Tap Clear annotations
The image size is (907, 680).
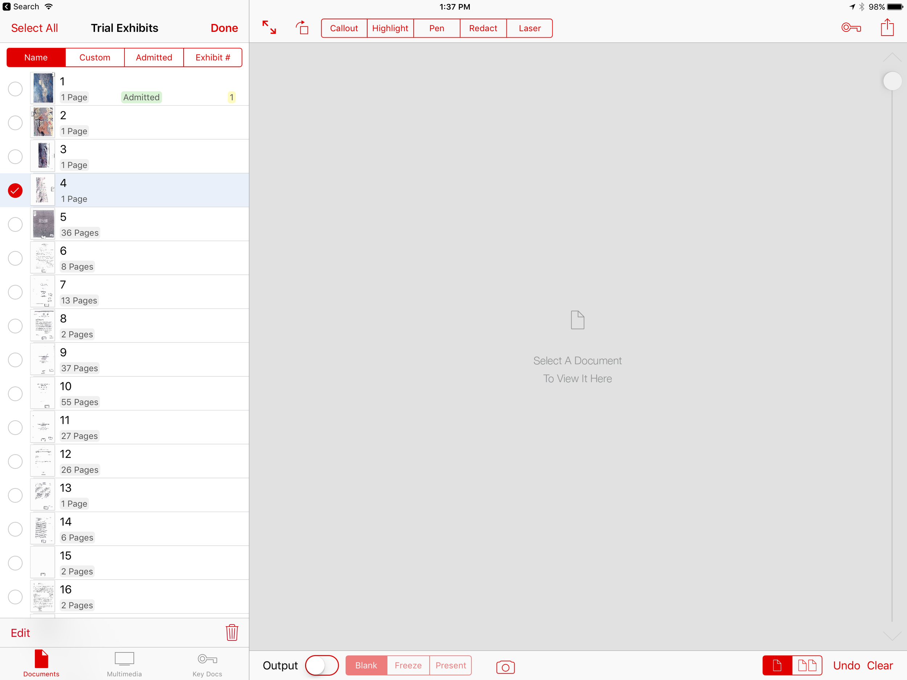[x=879, y=665]
